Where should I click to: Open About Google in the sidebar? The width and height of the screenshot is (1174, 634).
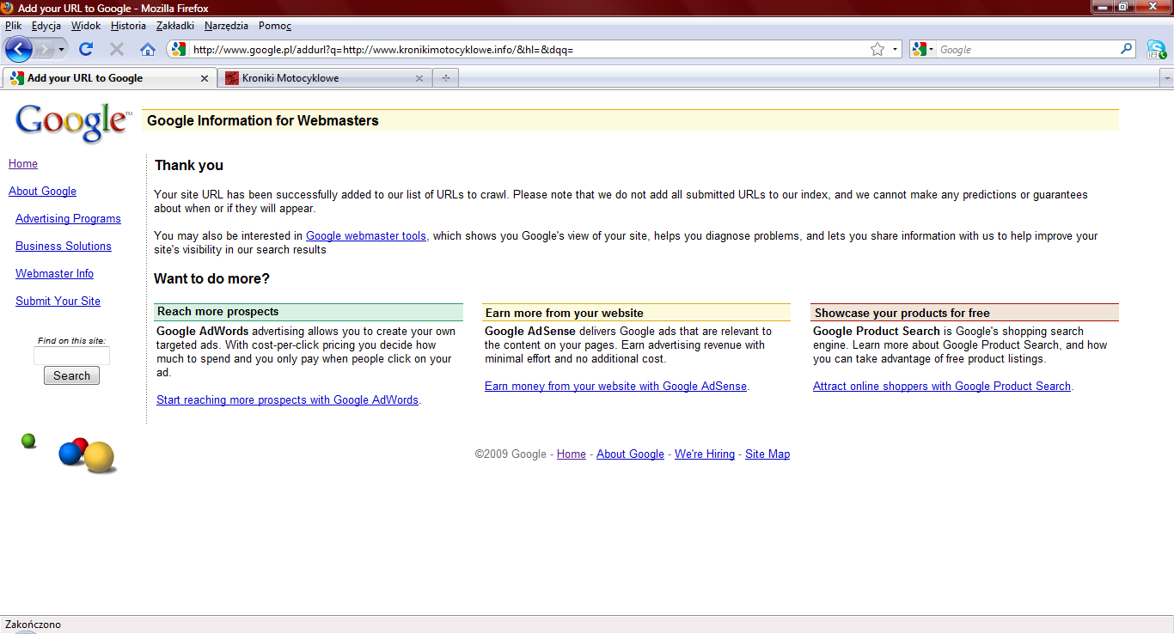(x=42, y=192)
